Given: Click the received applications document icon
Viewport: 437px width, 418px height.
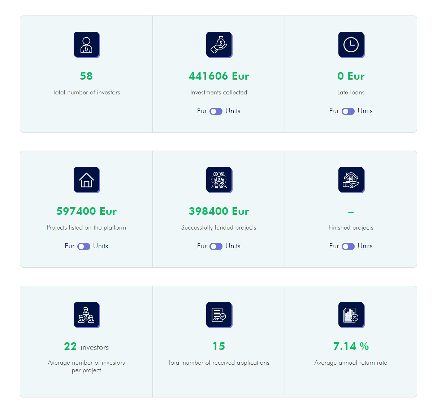Looking at the screenshot, I should click(219, 315).
